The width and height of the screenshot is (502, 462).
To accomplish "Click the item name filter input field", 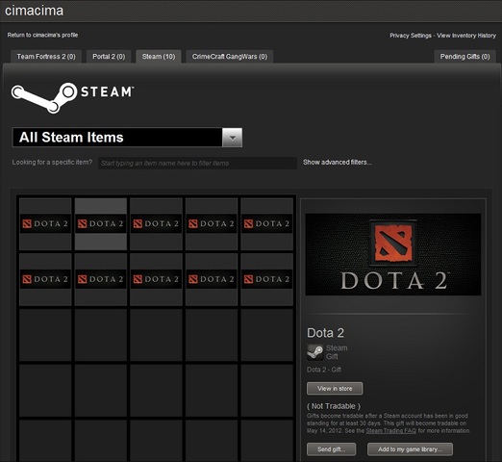I will (x=197, y=163).
